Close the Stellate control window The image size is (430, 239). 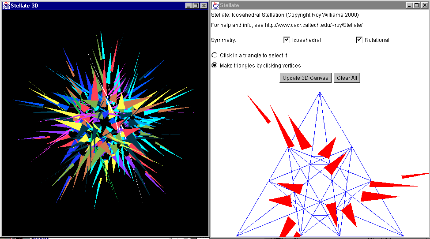click(424, 5)
